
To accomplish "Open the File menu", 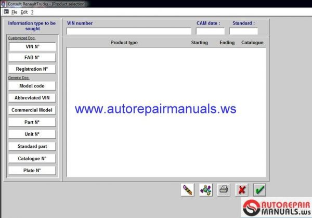I will pyautogui.click(x=15, y=12).
